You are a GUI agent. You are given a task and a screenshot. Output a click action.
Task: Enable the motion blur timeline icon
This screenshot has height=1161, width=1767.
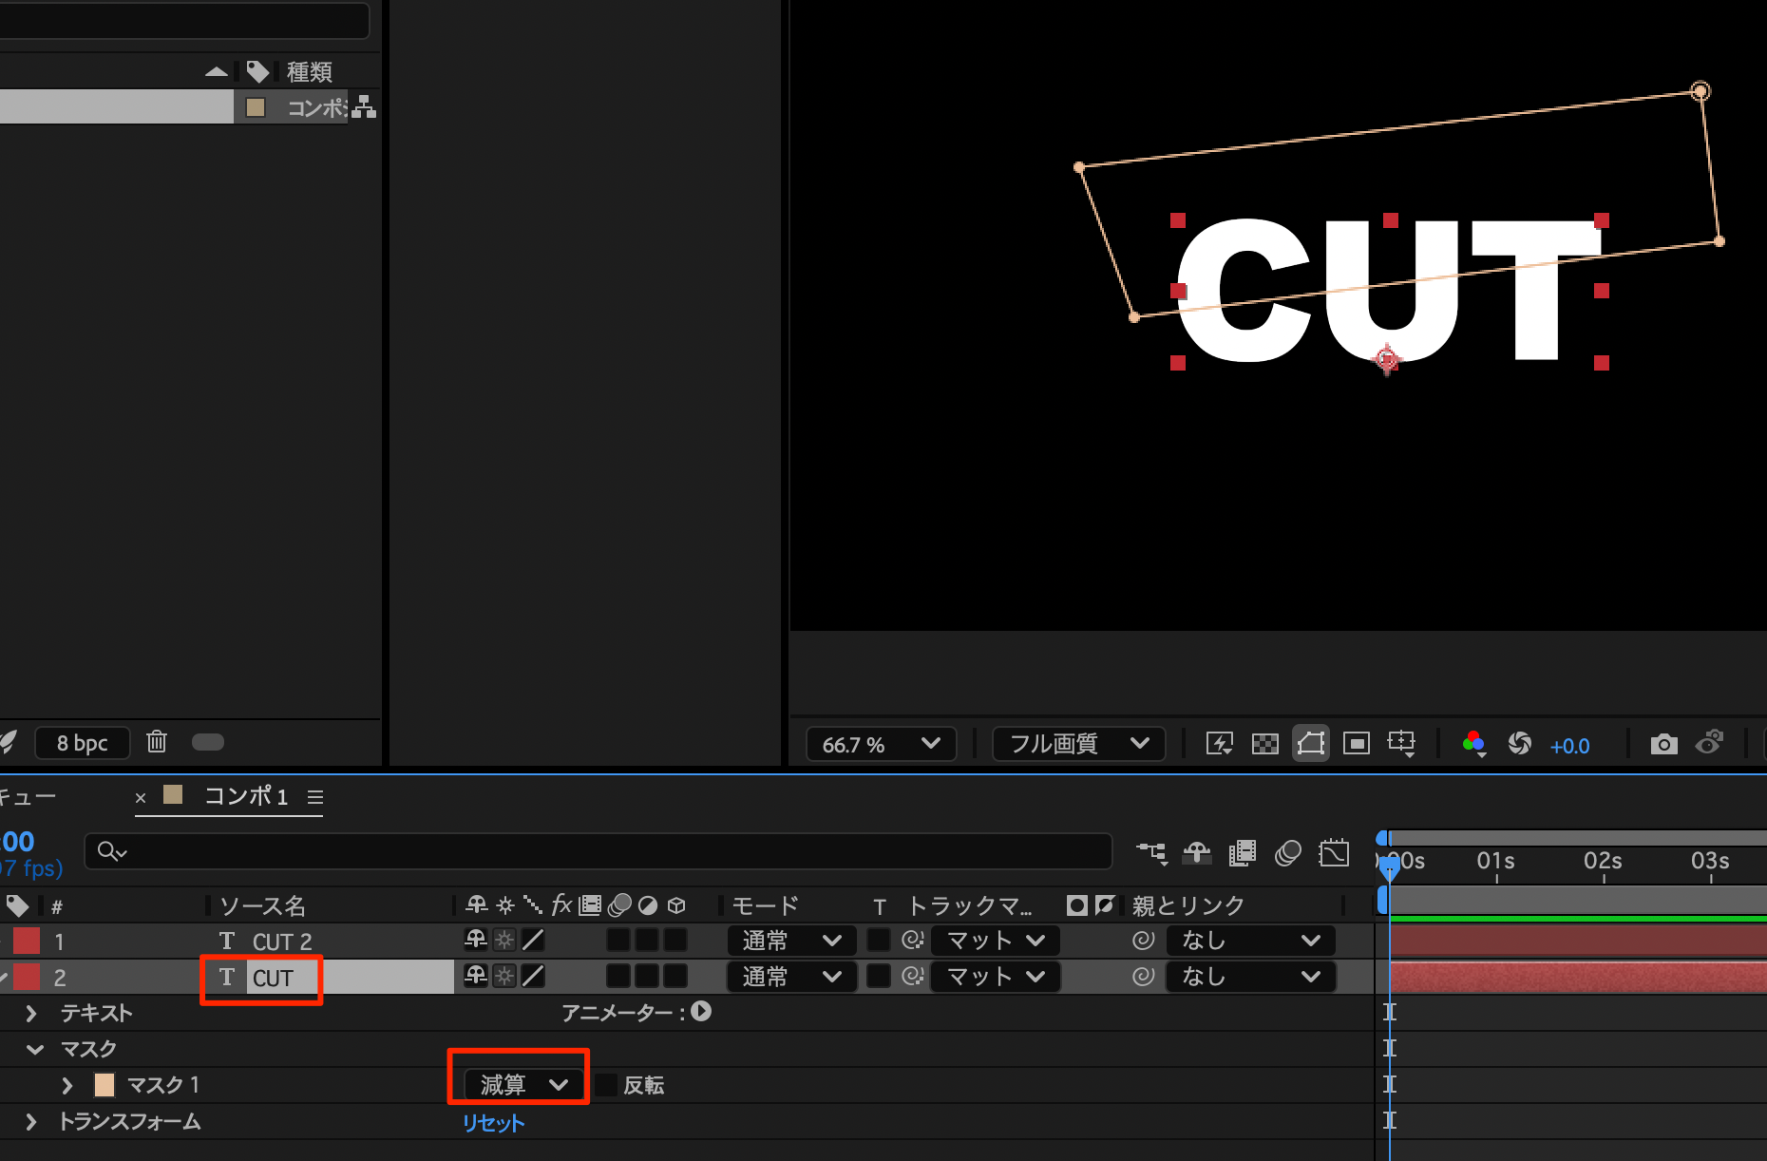coord(1287,854)
